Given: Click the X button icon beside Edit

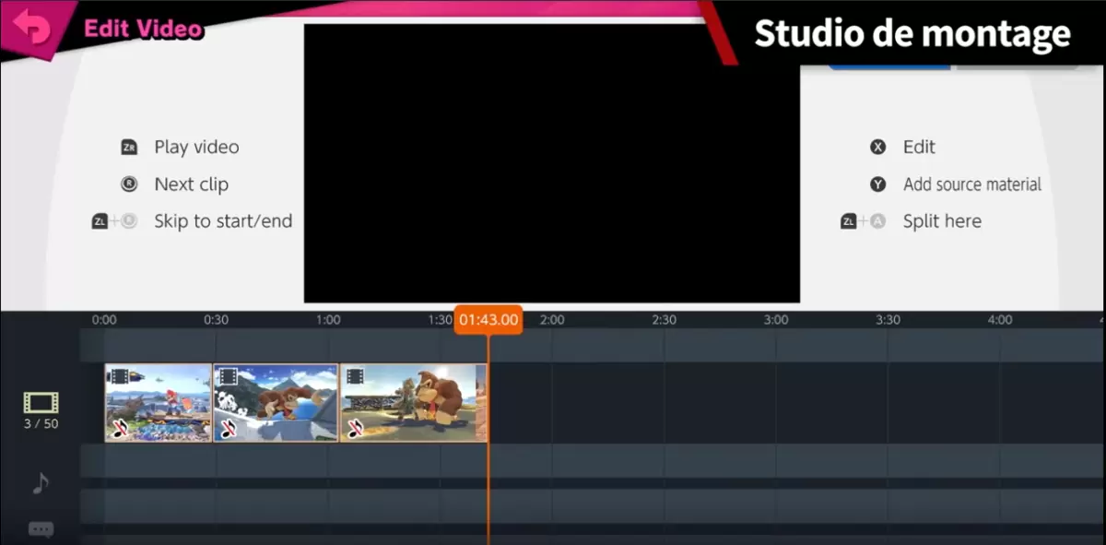Looking at the screenshot, I should click(x=877, y=148).
